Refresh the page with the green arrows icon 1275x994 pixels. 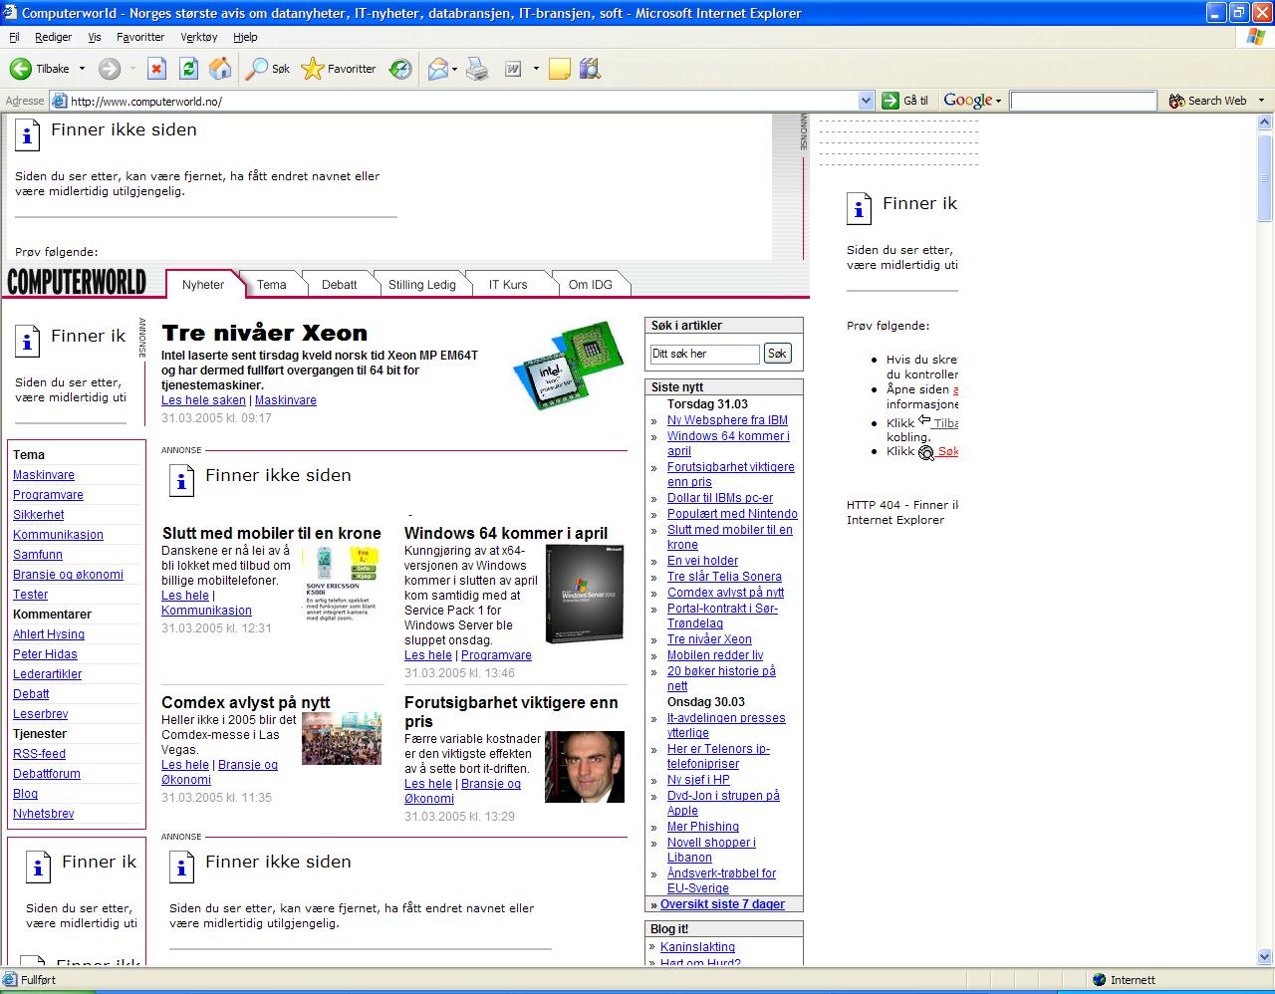pyautogui.click(x=188, y=69)
